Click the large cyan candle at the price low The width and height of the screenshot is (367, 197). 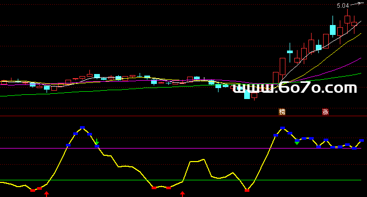tap(247, 94)
